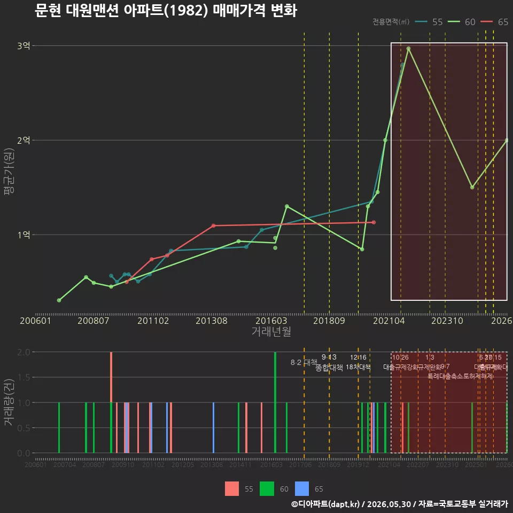Click the lowest green point after the 3억 peak

pos(472,188)
